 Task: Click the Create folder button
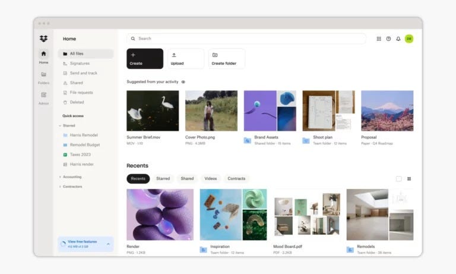click(227, 58)
